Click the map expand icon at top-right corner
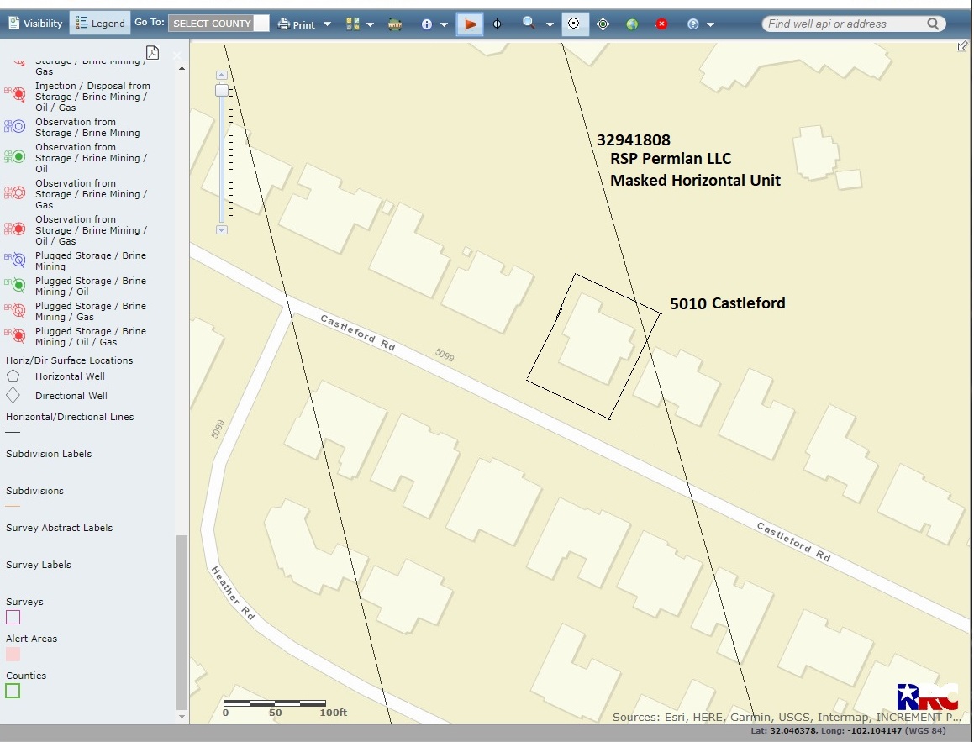The height and width of the screenshot is (742, 974). click(x=962, y=46)
